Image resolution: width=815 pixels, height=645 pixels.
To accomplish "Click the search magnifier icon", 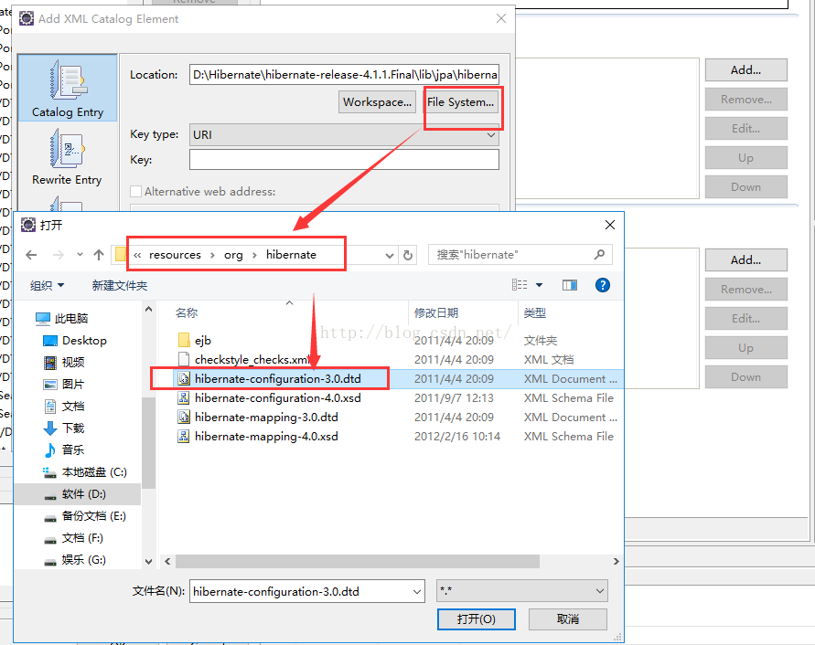I will [599, 255].
